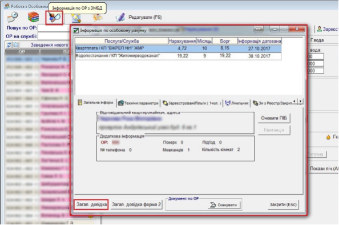Screen dimensions: 339x225
Task: Click the 'Зареєстр' person icon at the right
Action: [320, 28]
